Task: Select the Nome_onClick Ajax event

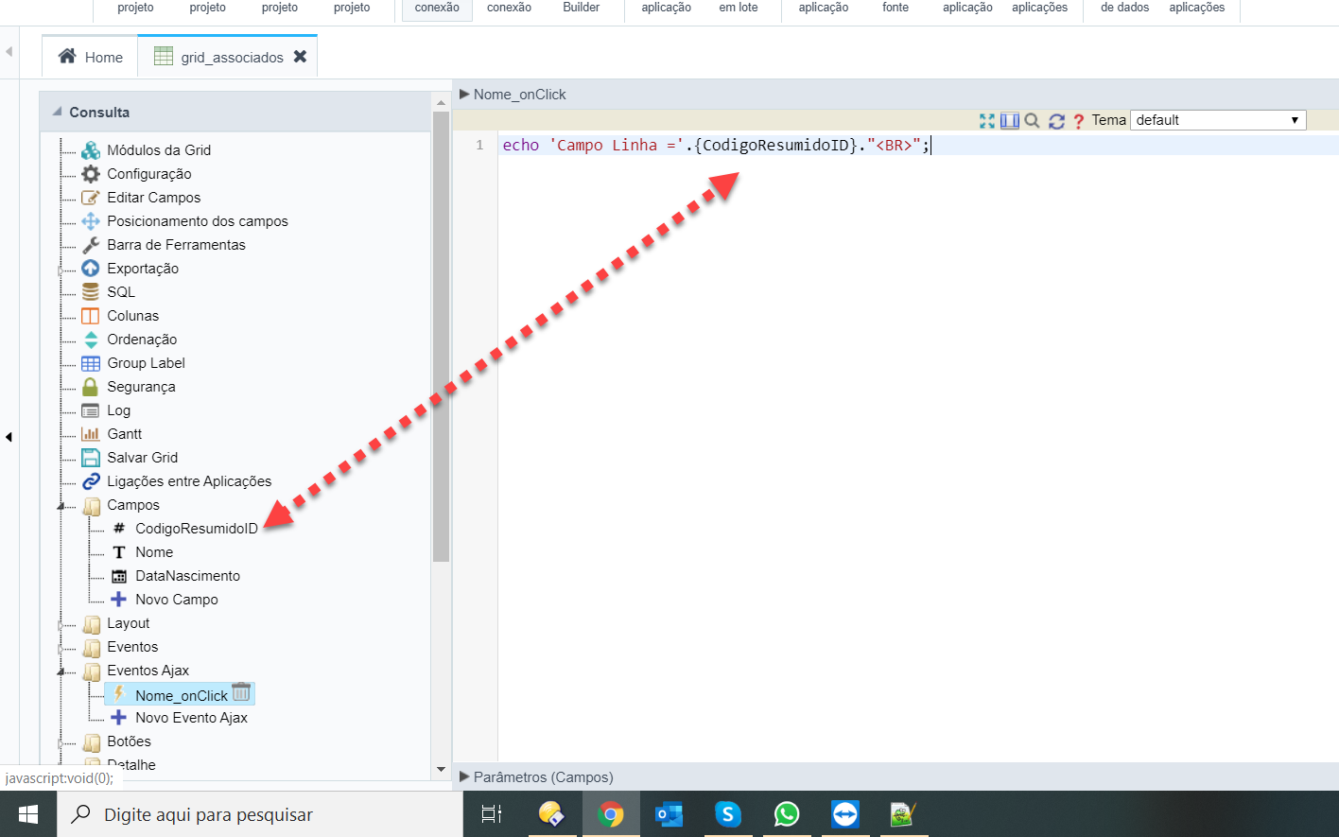Action: pyautogui.click(x=182, y=696)
